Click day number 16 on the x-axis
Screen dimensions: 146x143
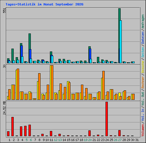pyautogui.click(x=73, y=140)
